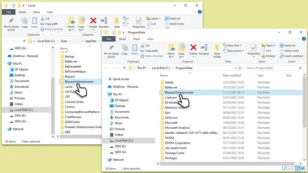This screenshot has width=308, height=173.
Task: Switch to View tab in Local window
Action: [50, 12]
